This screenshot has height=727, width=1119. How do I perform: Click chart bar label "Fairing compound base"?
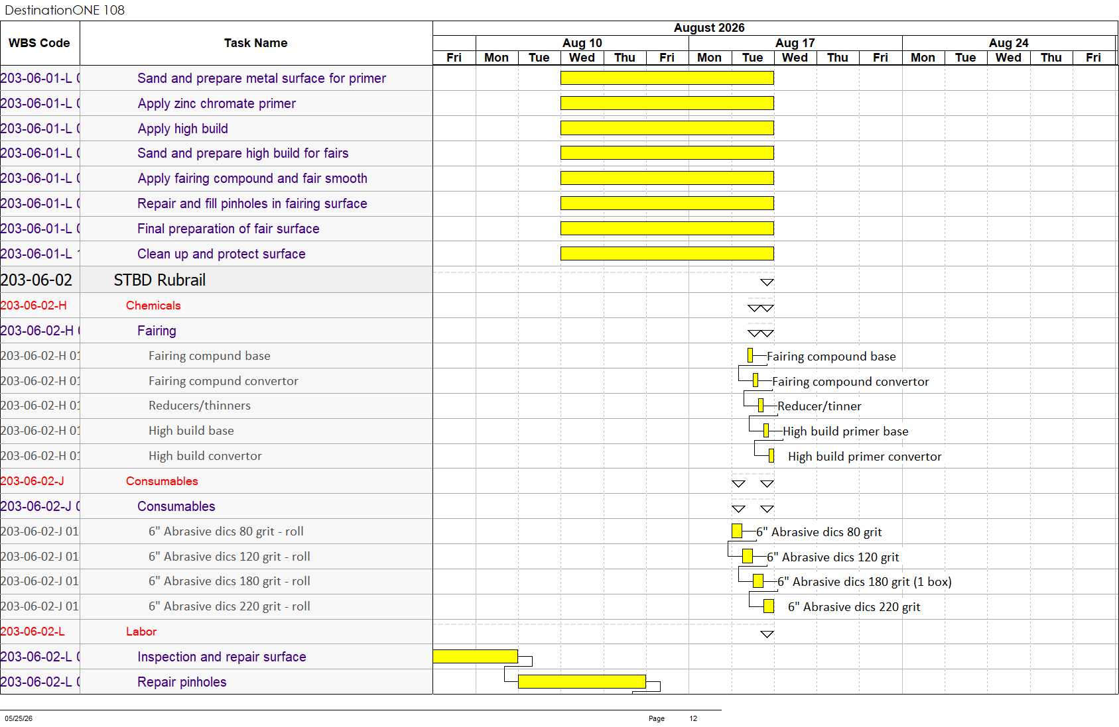(x=831, y=357)
